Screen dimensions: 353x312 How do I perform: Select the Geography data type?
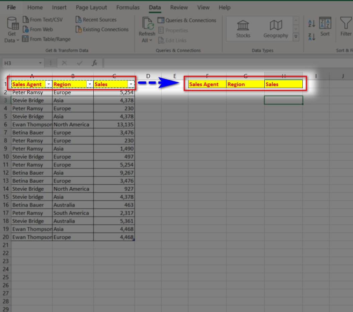pyautogui.click(x=276, y=29)
